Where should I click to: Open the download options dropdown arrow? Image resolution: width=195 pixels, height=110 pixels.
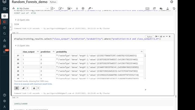38,88
